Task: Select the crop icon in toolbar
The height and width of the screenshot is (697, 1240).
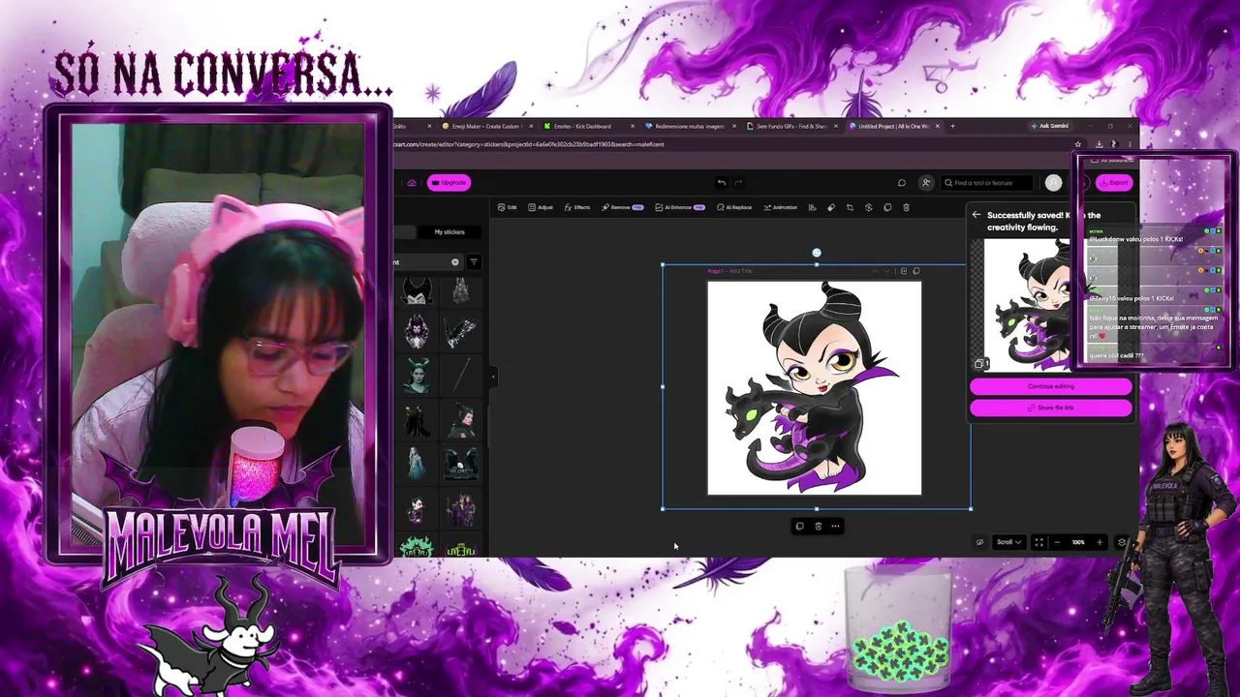Action: coord(850,207)
